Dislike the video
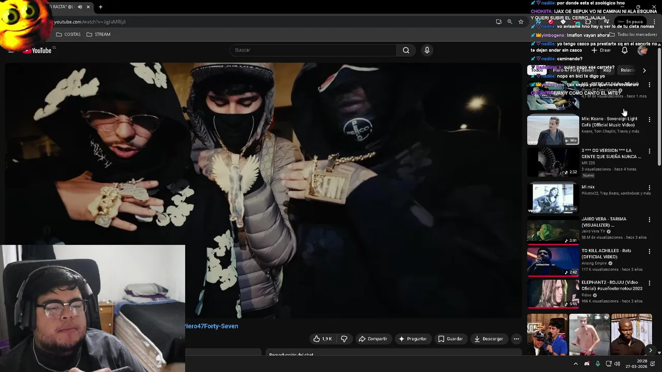The height and width of the screenshot is (372, 662). click(344, 339)
